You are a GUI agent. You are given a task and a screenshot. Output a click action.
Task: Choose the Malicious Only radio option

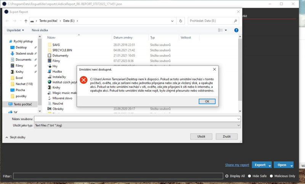coord(271,176)
